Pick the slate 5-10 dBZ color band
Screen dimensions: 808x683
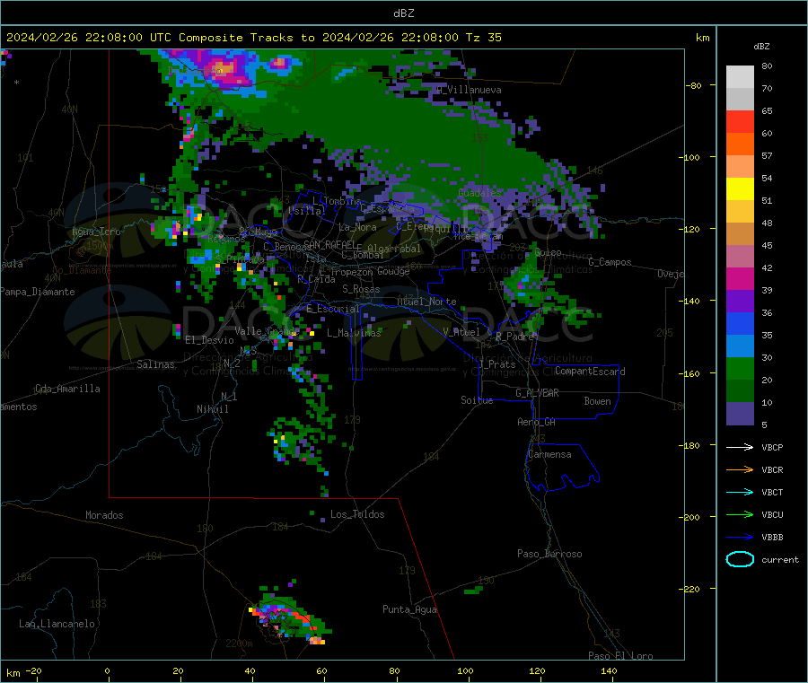point(740,414)
